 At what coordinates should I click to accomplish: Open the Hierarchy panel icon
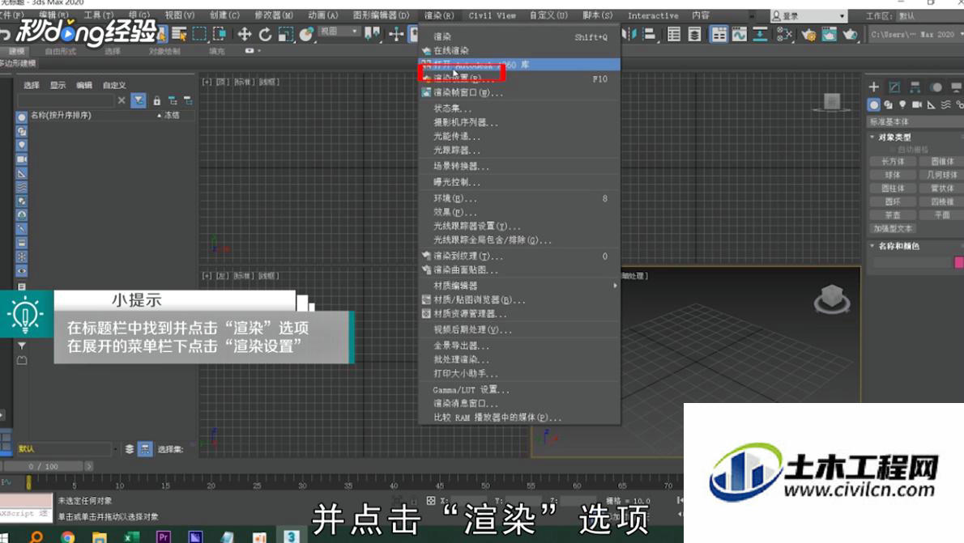(915, 87)
